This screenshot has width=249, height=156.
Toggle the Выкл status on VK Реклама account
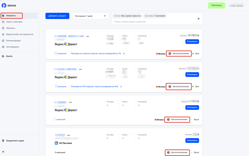pyautogui.click(x=195, y=152)
